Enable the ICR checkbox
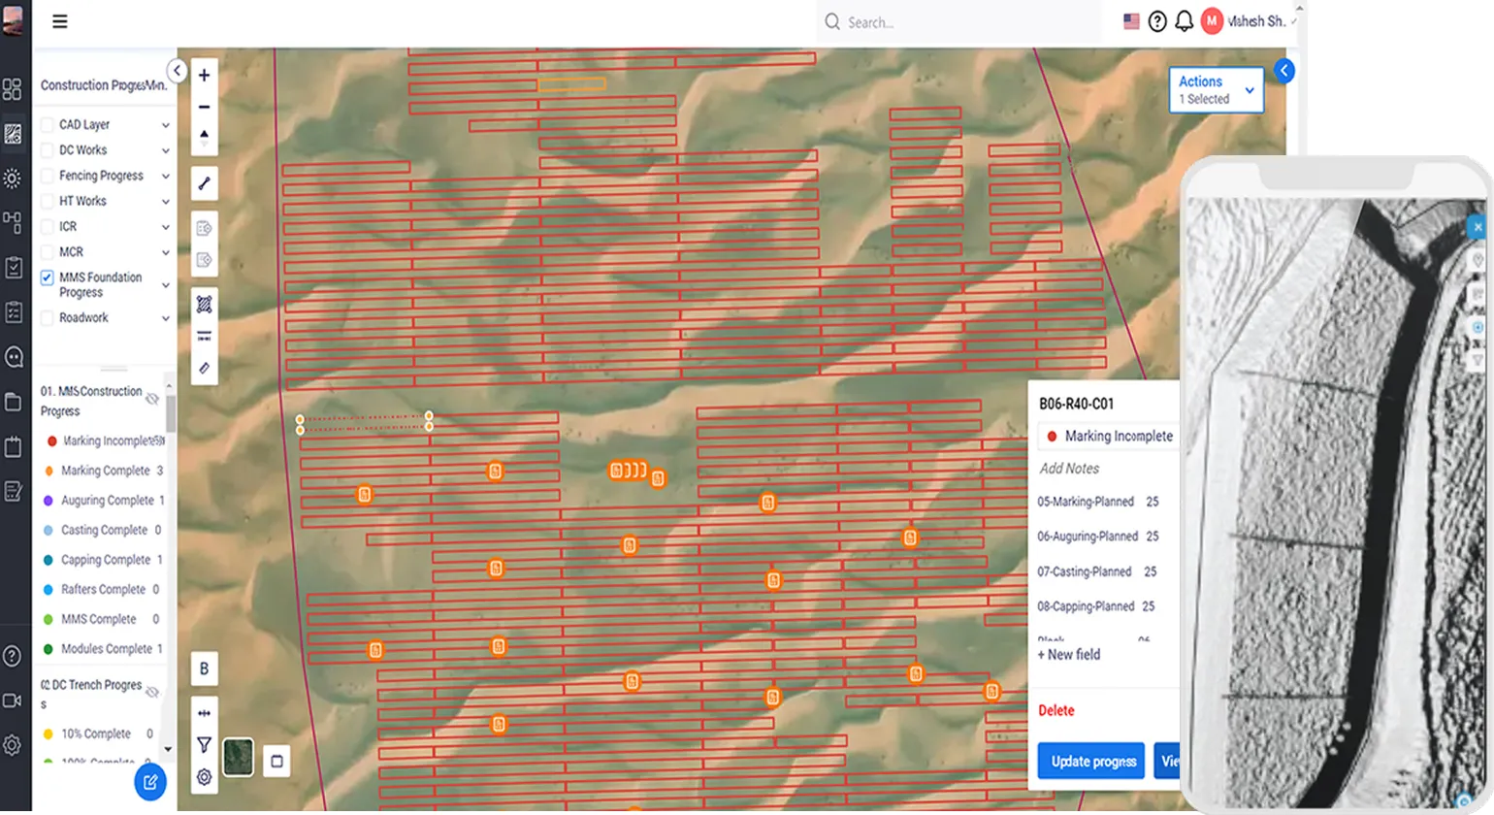Viewport: 1494px width, 815px height. (47, 226)
